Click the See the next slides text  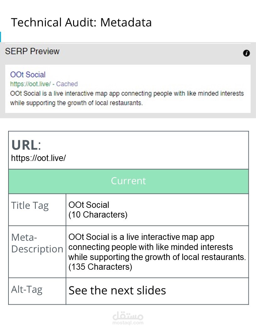coord(117,290)
